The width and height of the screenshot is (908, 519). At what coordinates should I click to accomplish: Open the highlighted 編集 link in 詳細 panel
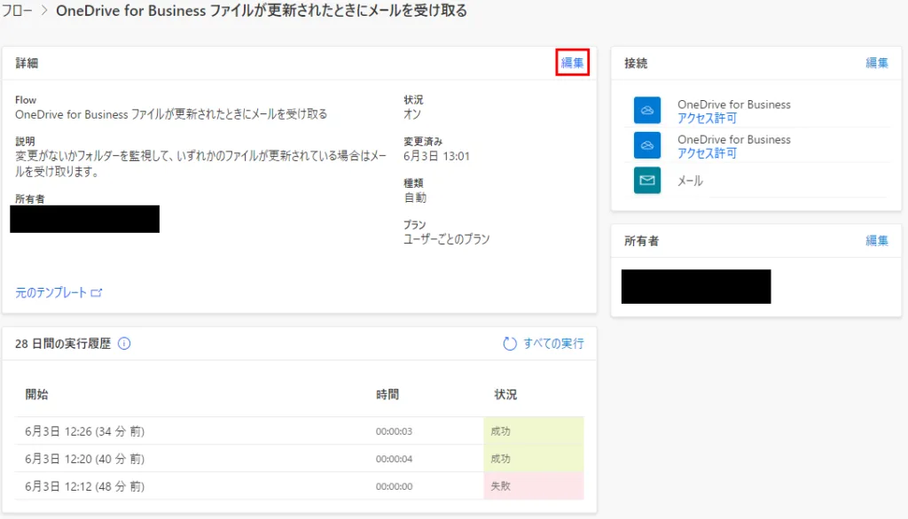(x=572, y=62)
